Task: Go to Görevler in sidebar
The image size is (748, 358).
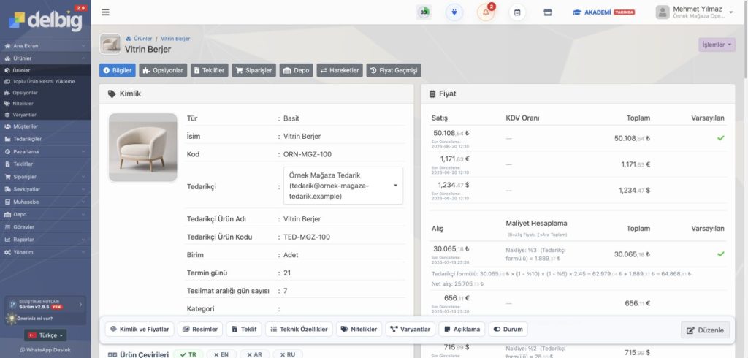Action: (45, 227)
